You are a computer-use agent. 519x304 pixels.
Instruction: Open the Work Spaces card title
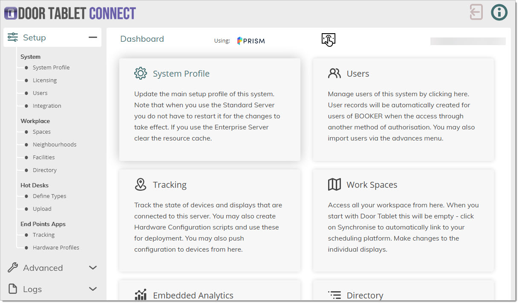tap(372, 185)
